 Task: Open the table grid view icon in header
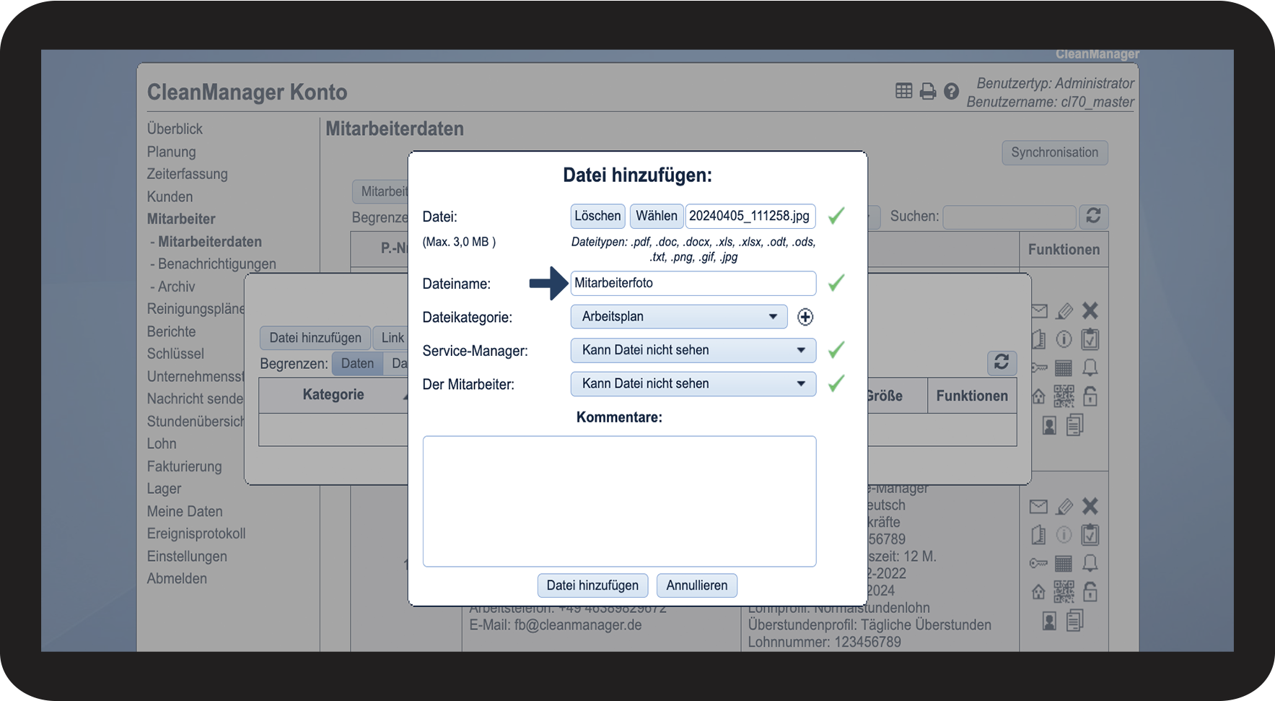(903, 91)
